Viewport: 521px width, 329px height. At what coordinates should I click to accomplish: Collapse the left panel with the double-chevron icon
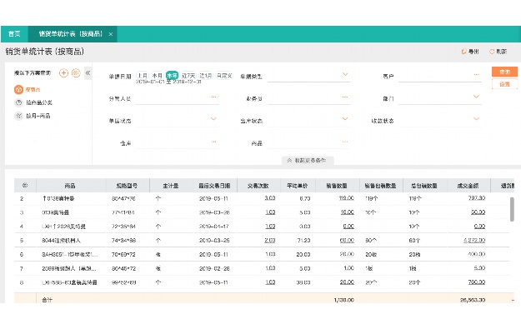click(x=88, y=72)
